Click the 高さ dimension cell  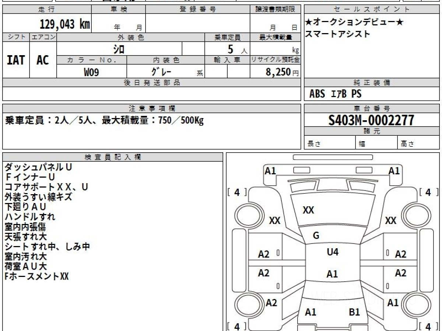point(418,143)
